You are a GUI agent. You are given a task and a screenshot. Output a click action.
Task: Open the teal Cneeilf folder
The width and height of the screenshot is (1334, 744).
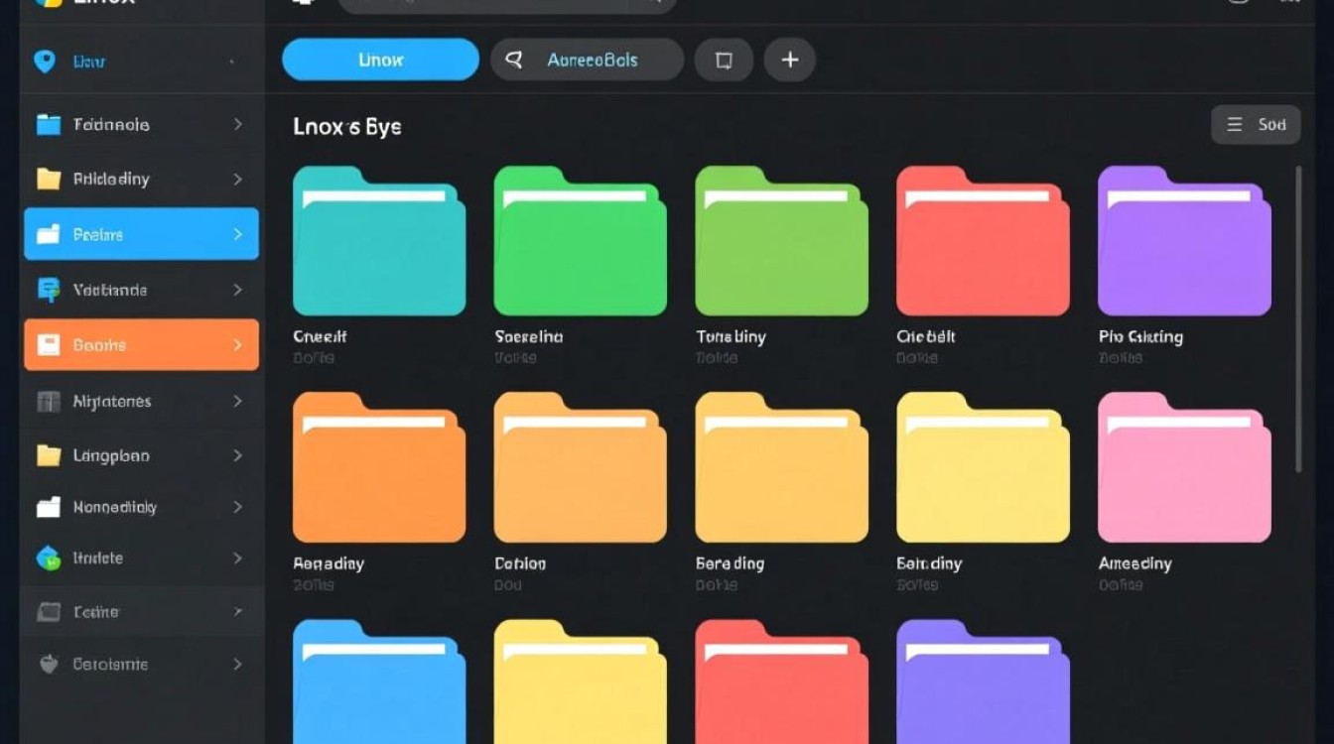(378, 242)
